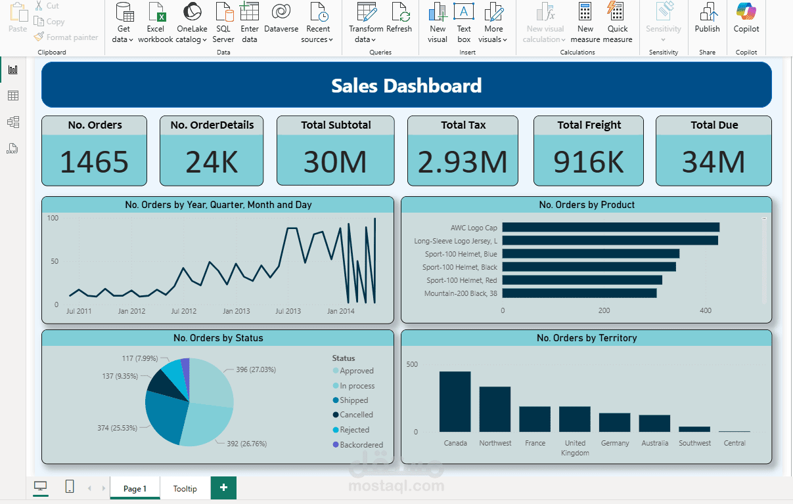Switch to Table view in the sidebar
793x504 pixels.
[x=13, y=95]
